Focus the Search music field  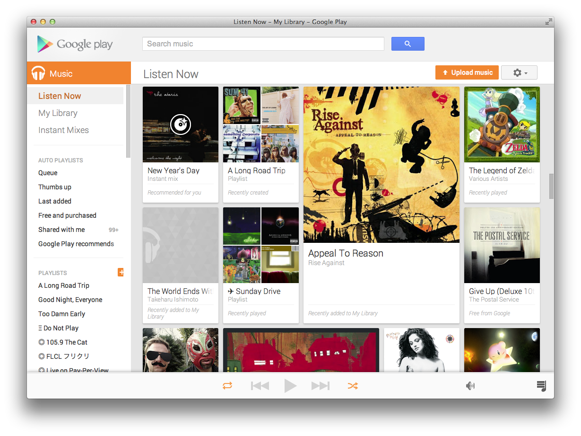(263, 44)
